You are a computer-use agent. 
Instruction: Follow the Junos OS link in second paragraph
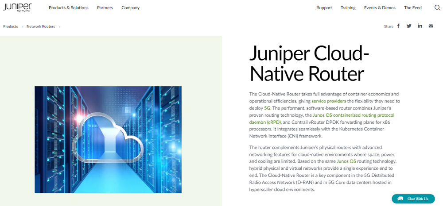pyautogui.click(x=346, y=161)
